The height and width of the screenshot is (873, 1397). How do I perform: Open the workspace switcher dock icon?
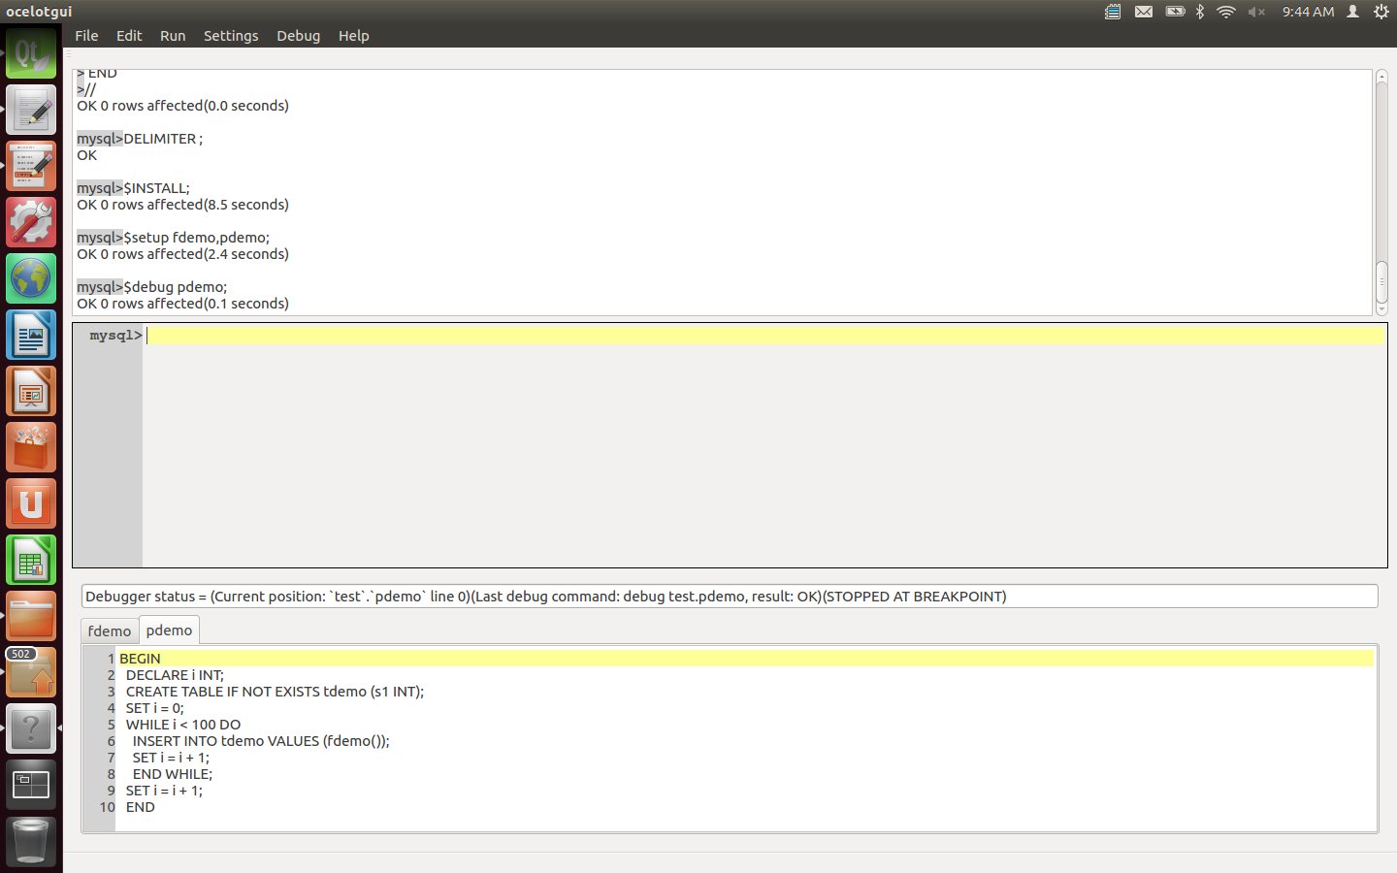31,785
